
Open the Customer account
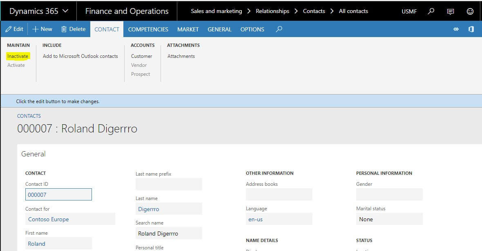[141, 56]
